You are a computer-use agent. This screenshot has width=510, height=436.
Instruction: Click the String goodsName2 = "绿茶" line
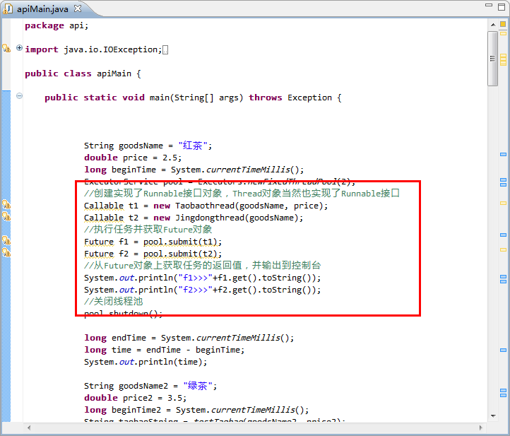[x=150, y=387]
